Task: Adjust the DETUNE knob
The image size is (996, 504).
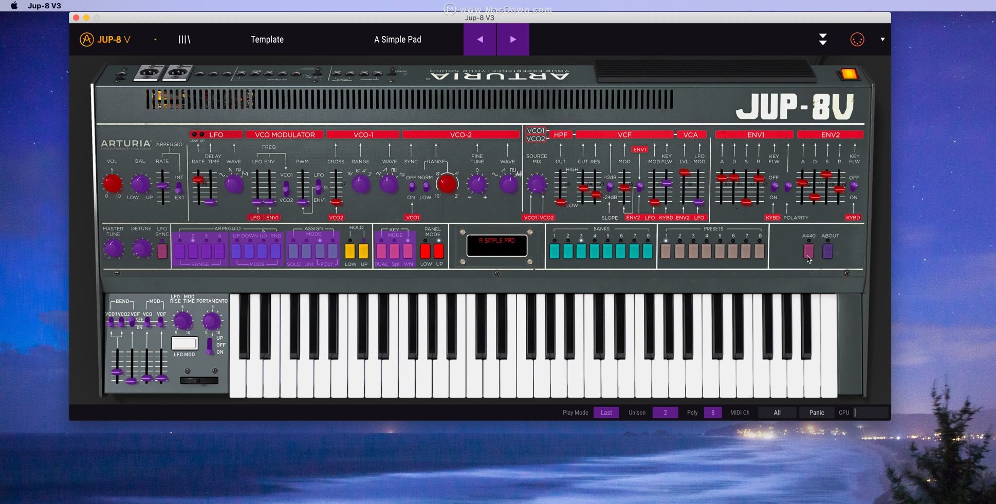Action: click(141, 249)
